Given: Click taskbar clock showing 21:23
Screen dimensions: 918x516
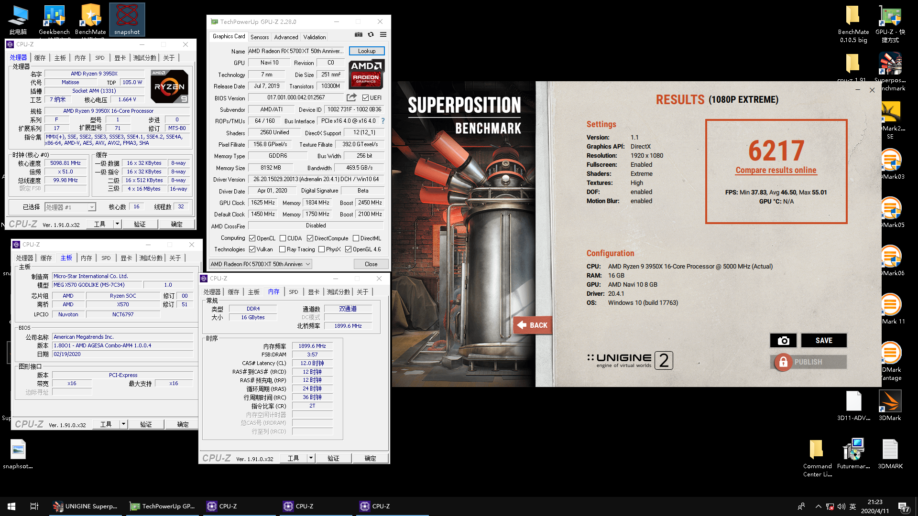Looking at the screenshot, I should pyautogui.click(x=874, y=506).
